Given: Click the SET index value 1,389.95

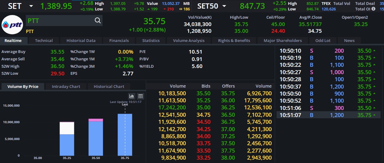Looking at the screenshot, I should point(56,6).
